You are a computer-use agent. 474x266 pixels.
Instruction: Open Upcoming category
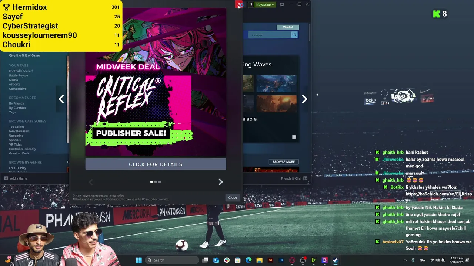(16, 136)
